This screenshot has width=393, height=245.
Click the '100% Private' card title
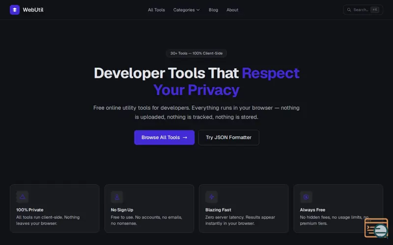(x=30, y=210)
